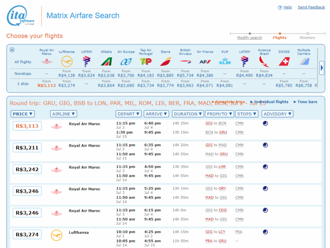Open the DURATION filter dropdown
The height and width of the screenshot is (248, 330).
pyautogui.click(x=188, y=114)
